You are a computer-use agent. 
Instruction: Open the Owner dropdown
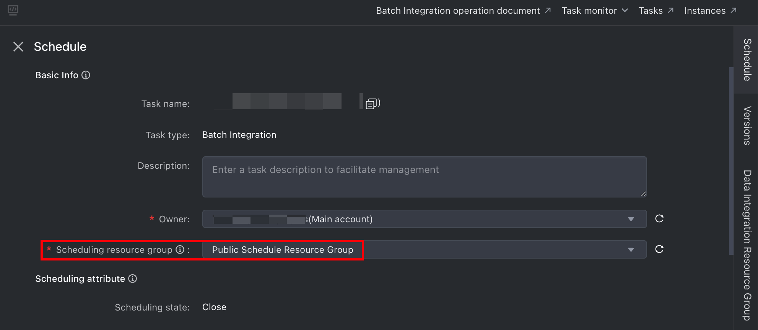[x=631, y=219]
